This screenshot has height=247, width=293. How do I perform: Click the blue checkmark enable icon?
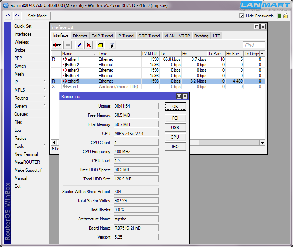coord(79,45)
